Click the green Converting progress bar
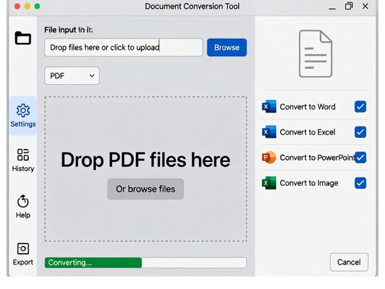 [93, 262]
